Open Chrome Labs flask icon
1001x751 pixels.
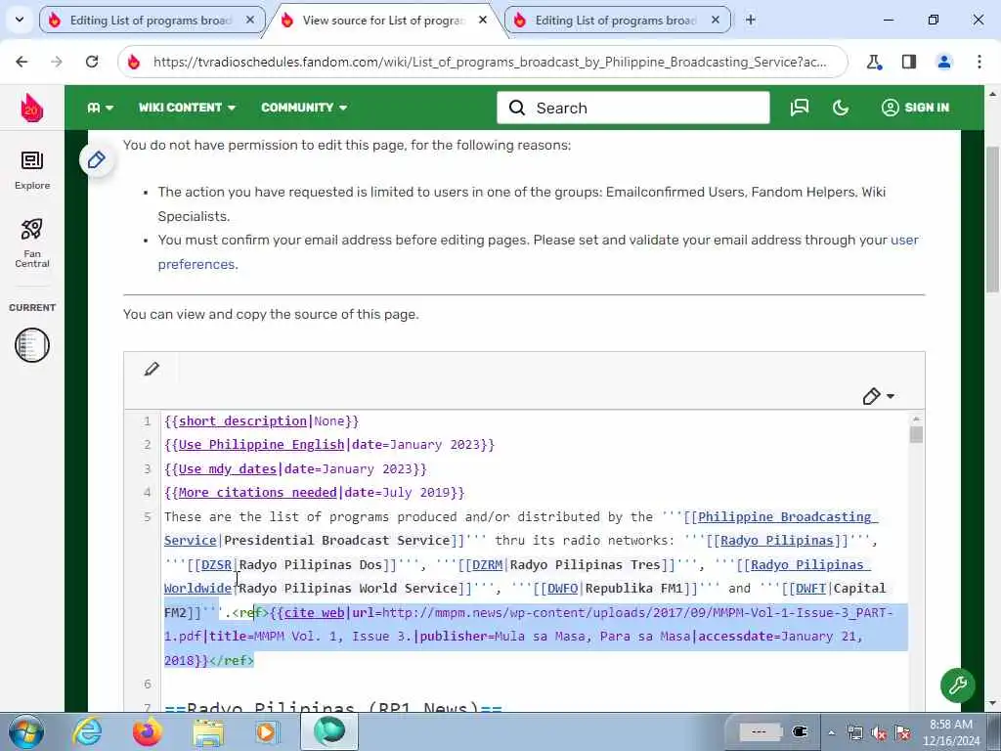click(x=874, y=62)
